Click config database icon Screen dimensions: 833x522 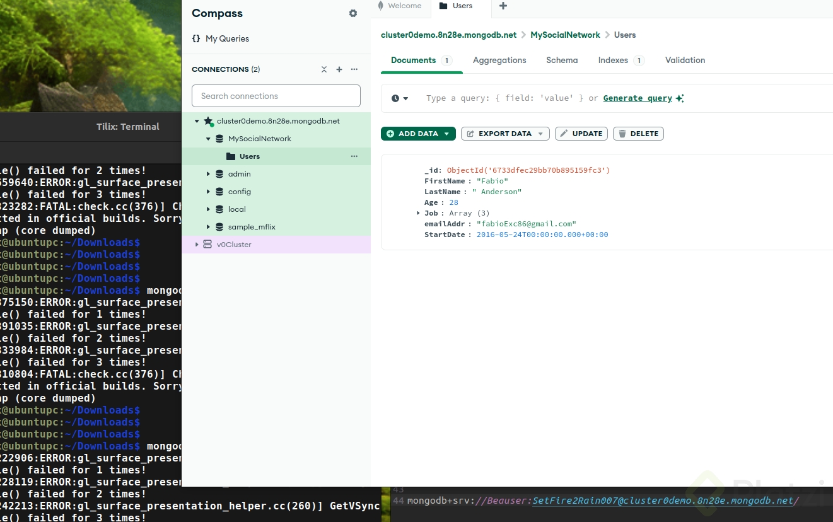(219, 192)
